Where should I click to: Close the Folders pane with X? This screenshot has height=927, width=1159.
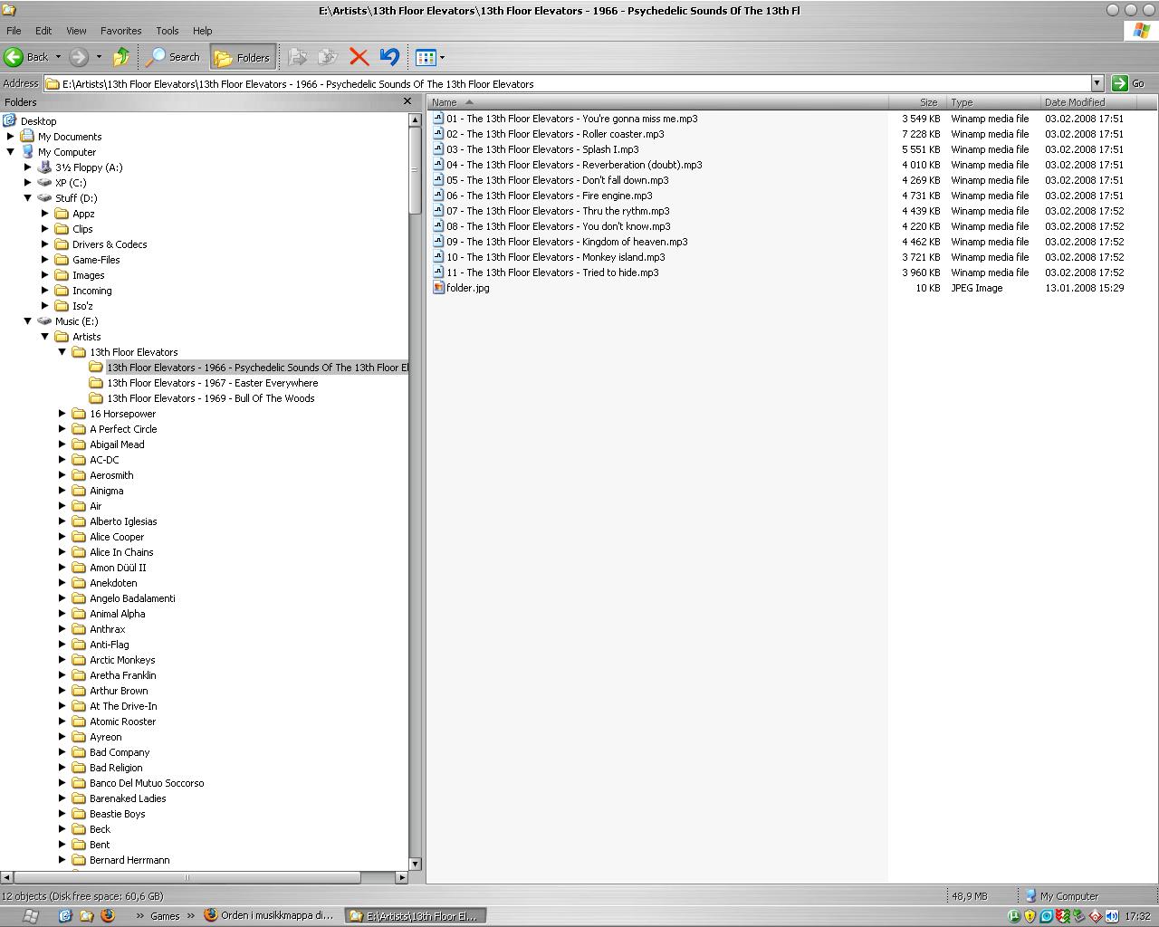tap(407, 101)
